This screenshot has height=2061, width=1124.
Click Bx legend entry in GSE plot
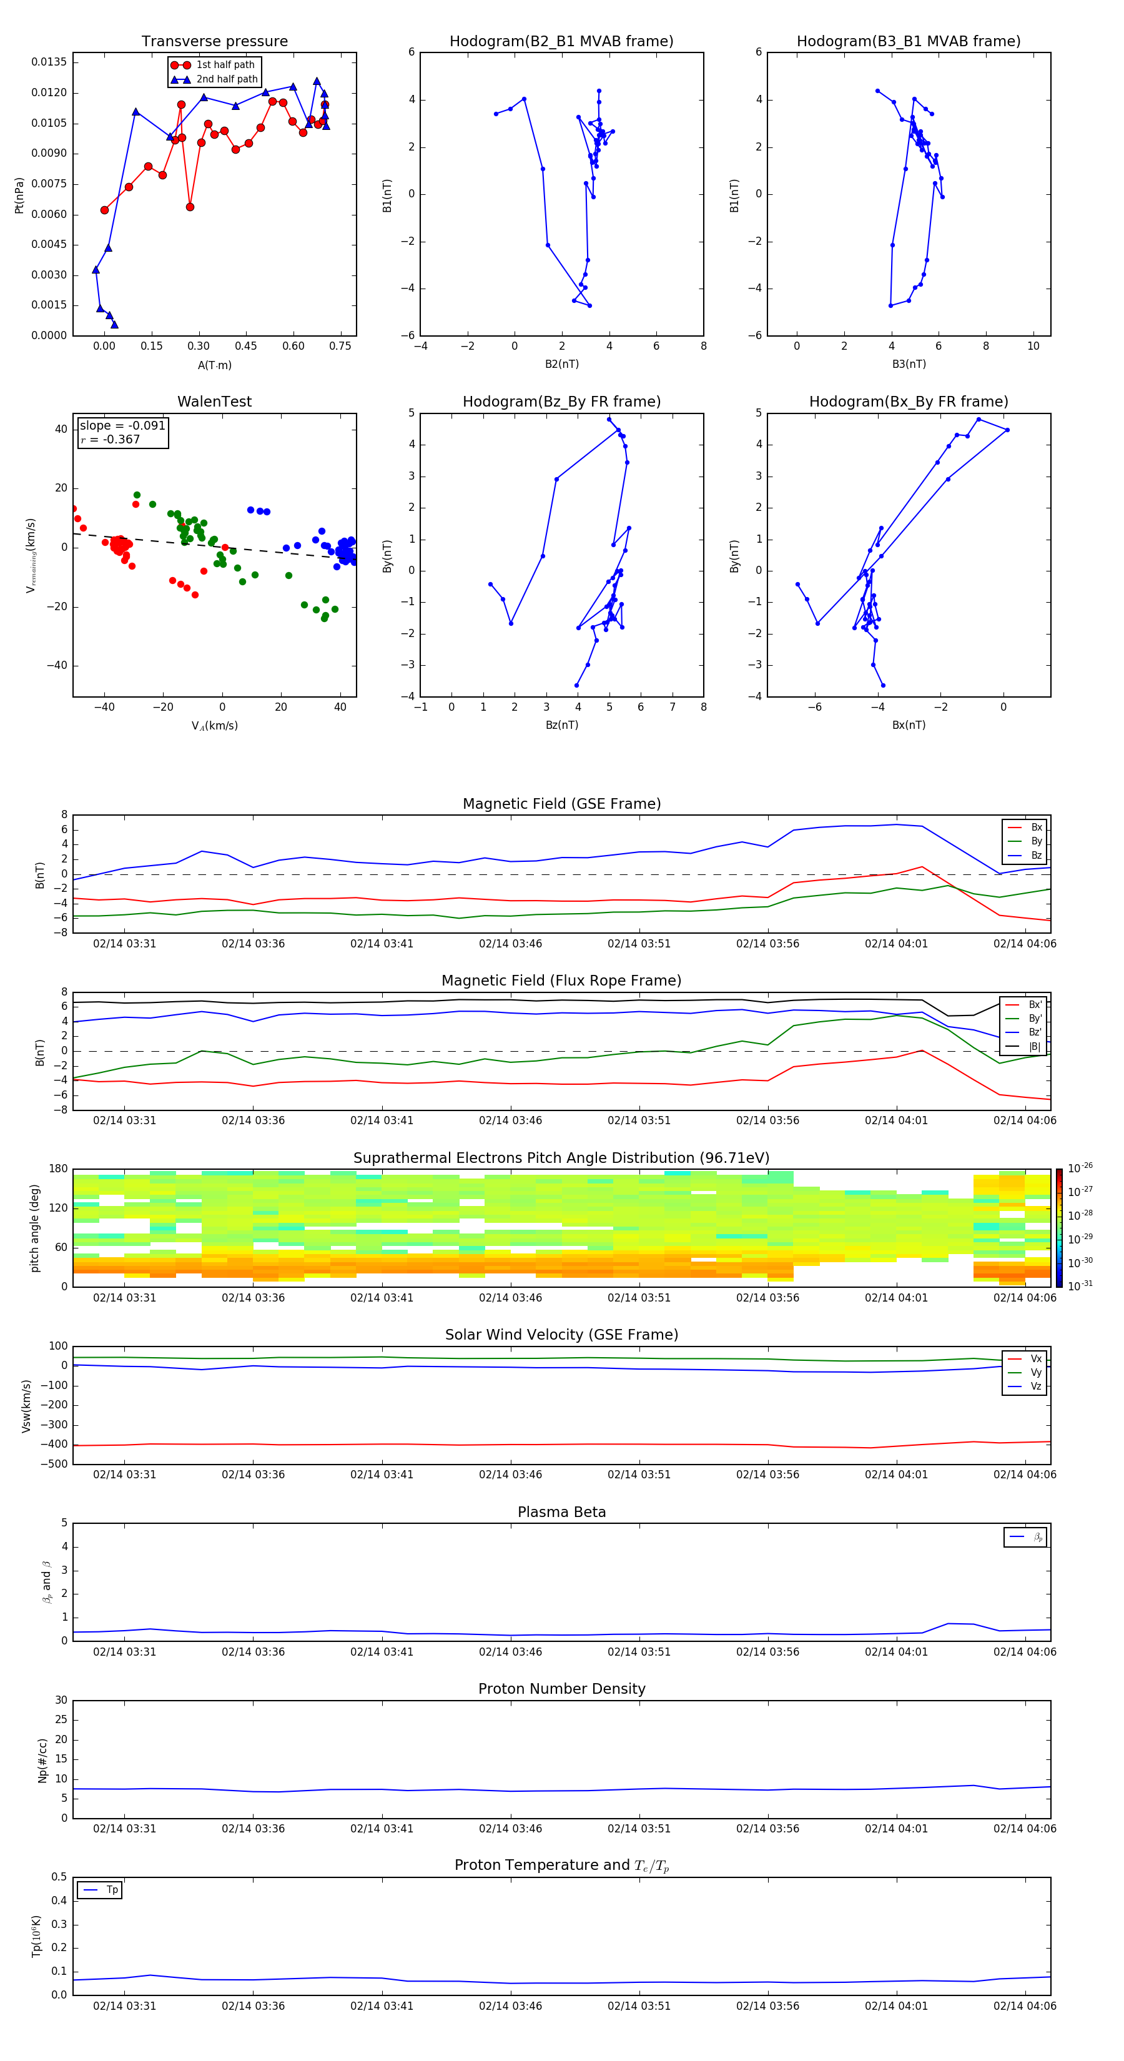click(x=1025, y=828)
